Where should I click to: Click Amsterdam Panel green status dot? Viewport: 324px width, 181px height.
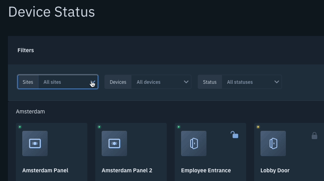pos(20,127)
